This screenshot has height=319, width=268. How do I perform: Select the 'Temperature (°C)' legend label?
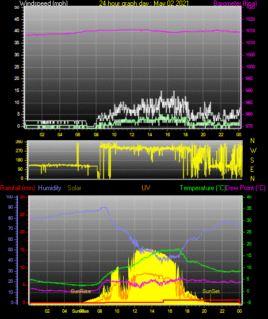pos(202,188)
